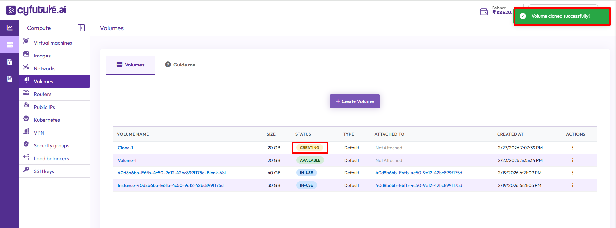Viewport: 616px width, 228px height.
Task: Click the Create Volume button
Action: pos(355,101)
